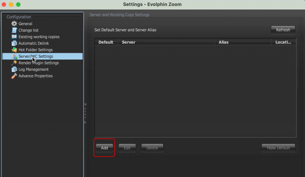Select the Render Plugin Settings wand icon
305x177 pixels.
click(x=14, y=63)
